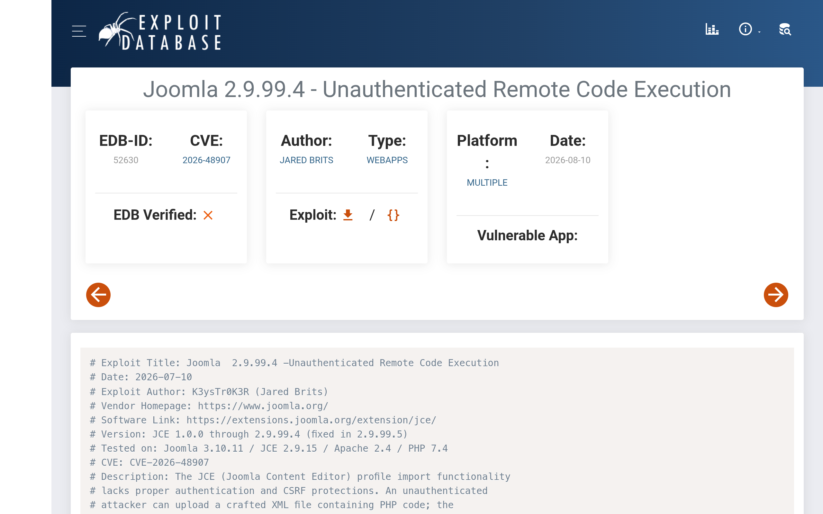This screenshot has width=823, height=514.
Task: Open the WEBAPPS type link
Action: pyautogui.click(x=387, y=160)
